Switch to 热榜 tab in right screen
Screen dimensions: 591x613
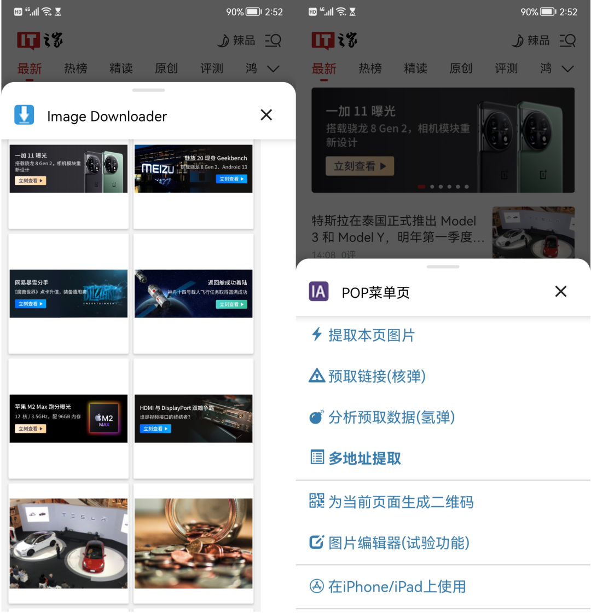point(370,68)
